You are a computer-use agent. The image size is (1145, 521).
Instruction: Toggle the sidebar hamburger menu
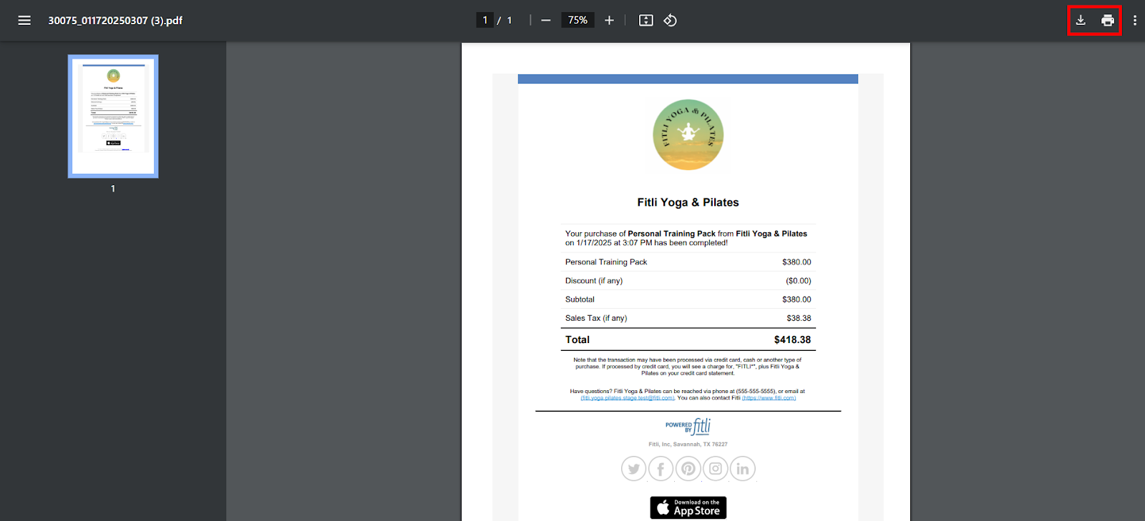coord(24,20)
